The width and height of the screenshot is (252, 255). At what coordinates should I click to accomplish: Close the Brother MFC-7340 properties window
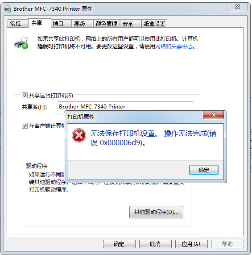point(237,7)
